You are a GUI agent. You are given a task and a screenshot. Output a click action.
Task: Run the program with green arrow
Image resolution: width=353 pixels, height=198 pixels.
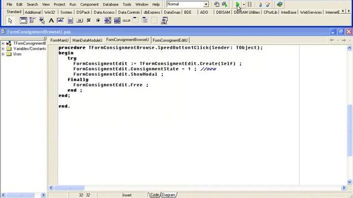click(238, 4)
